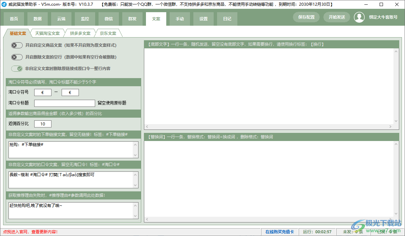The image size is (405, 236).
Task: Toggle 开启删除文案的空行 switch
Action: [17, 57]
